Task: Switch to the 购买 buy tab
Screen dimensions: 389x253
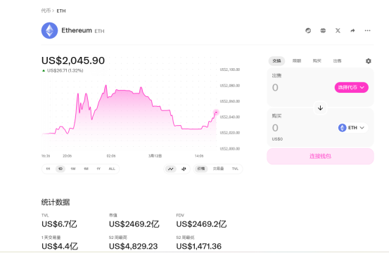Action: click(317, 61)
